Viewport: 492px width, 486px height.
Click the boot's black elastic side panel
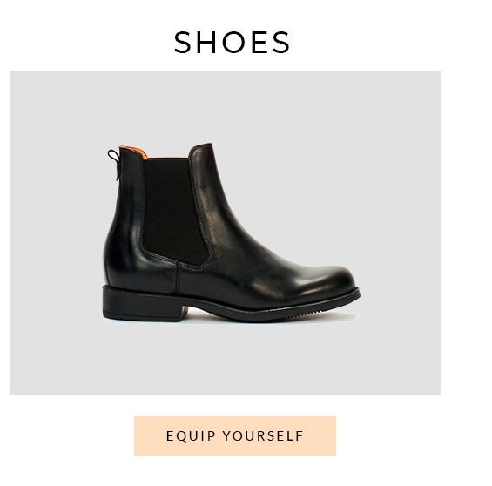point(175,210)
